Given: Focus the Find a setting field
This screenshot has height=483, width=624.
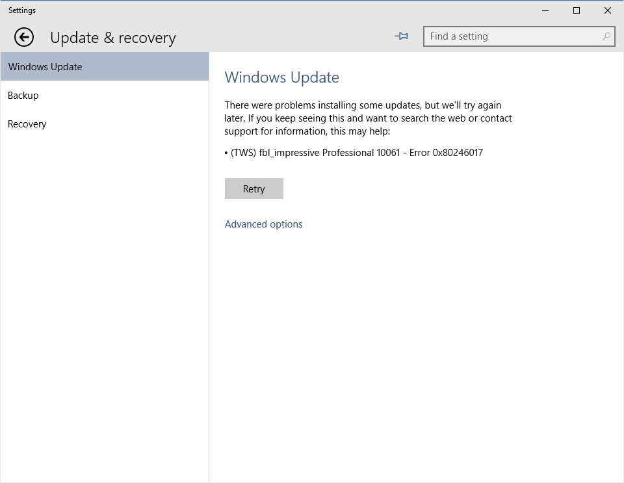Looking at the screenshot, I should tap(519, 36).
